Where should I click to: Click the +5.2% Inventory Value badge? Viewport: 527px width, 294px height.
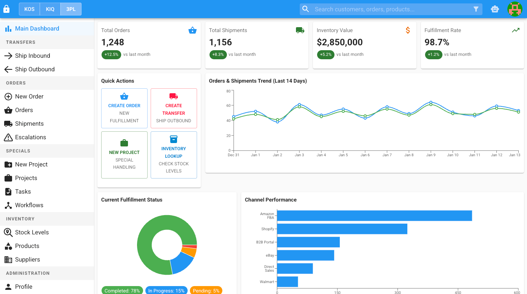pos(325,54)
